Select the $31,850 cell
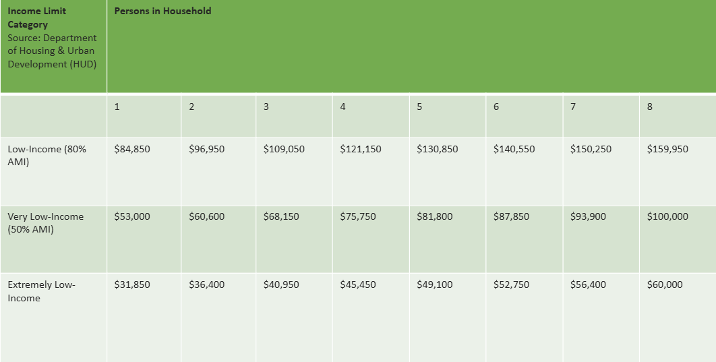The height and width of the screenshot is (362, 716). coord(132,284)
